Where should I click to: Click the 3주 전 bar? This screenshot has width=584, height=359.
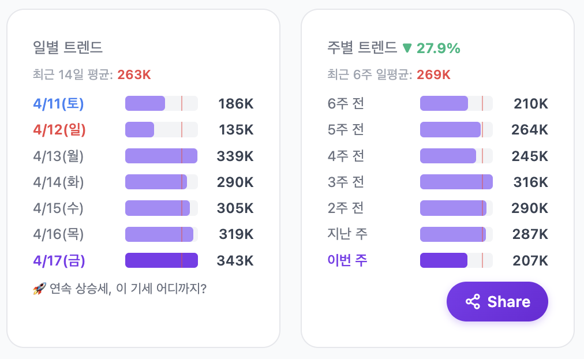tap(456, 182)
